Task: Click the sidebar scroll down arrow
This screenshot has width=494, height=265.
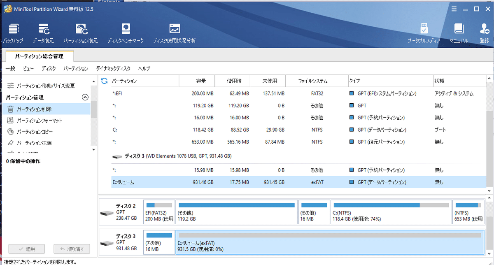Action: coord(94,149)
